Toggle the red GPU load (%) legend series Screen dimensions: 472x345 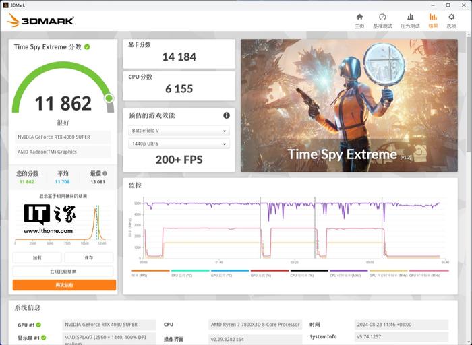coord(270,273)
